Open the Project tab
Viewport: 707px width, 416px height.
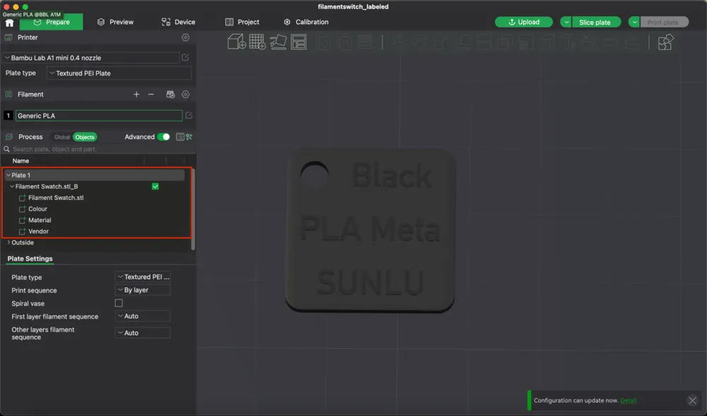242,22
